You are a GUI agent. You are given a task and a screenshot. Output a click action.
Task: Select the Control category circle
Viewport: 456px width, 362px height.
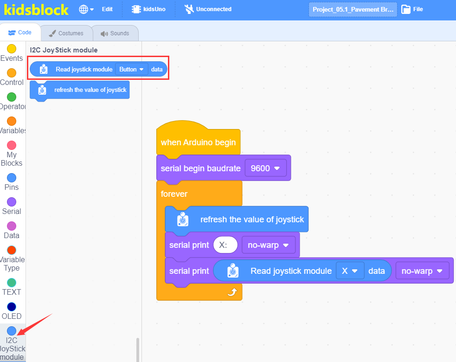tap(12, 73)
